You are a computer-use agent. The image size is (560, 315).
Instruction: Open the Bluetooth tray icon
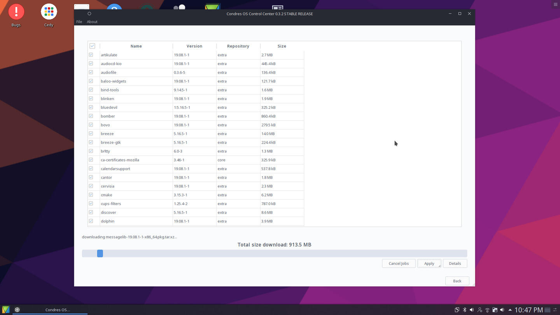click(464, 310)
